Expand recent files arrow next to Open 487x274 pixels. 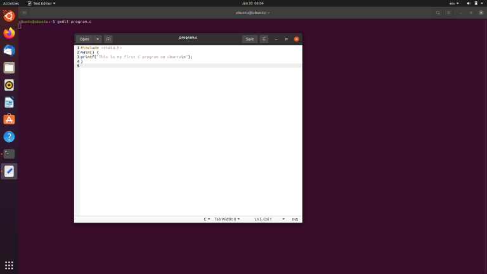98,39
